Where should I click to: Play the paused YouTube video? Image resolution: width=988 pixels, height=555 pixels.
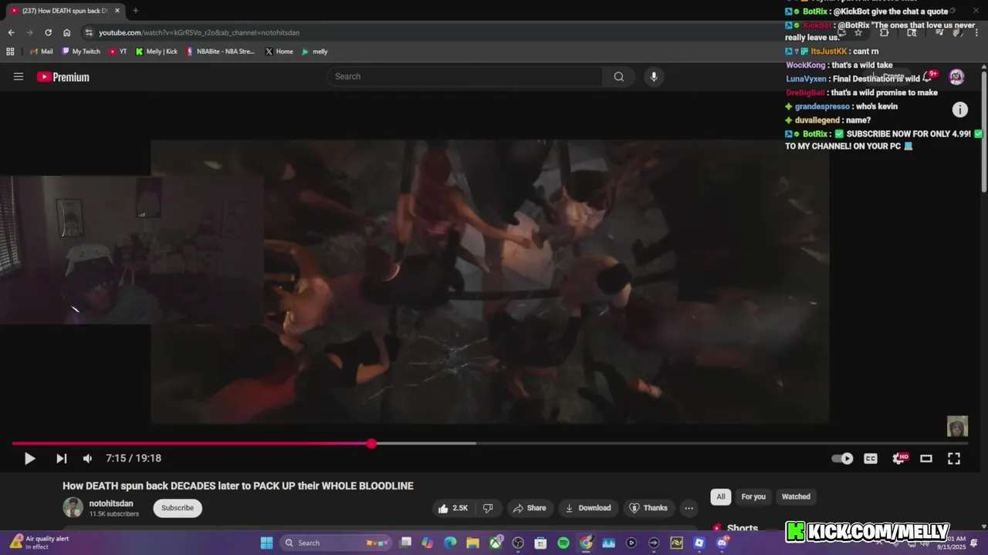tap(29, 459)
